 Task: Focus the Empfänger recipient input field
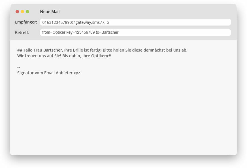[170, 22]
